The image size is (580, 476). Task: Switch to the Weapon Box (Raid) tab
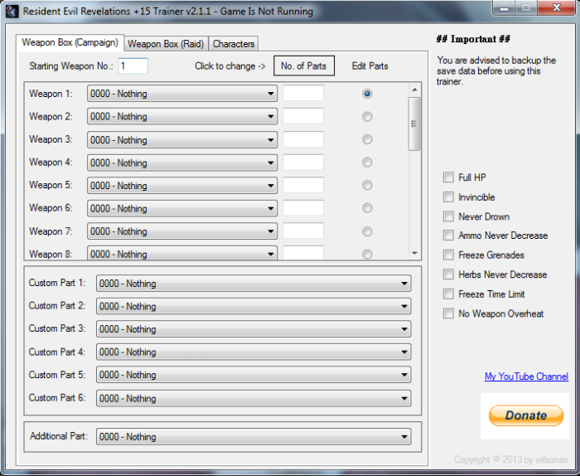[x=166, y=44]
